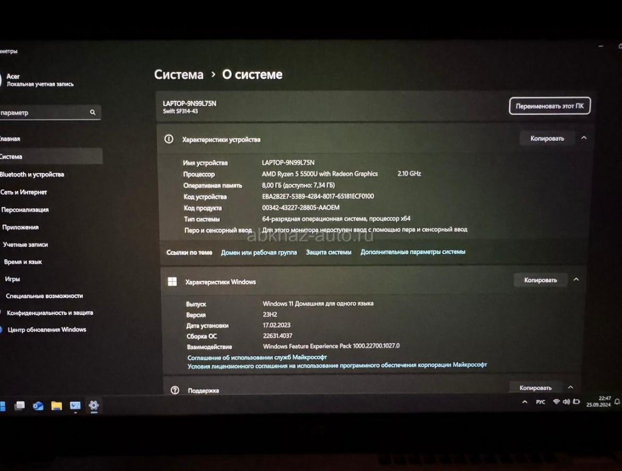Copy support info with Копировать button

click(535, 388)
